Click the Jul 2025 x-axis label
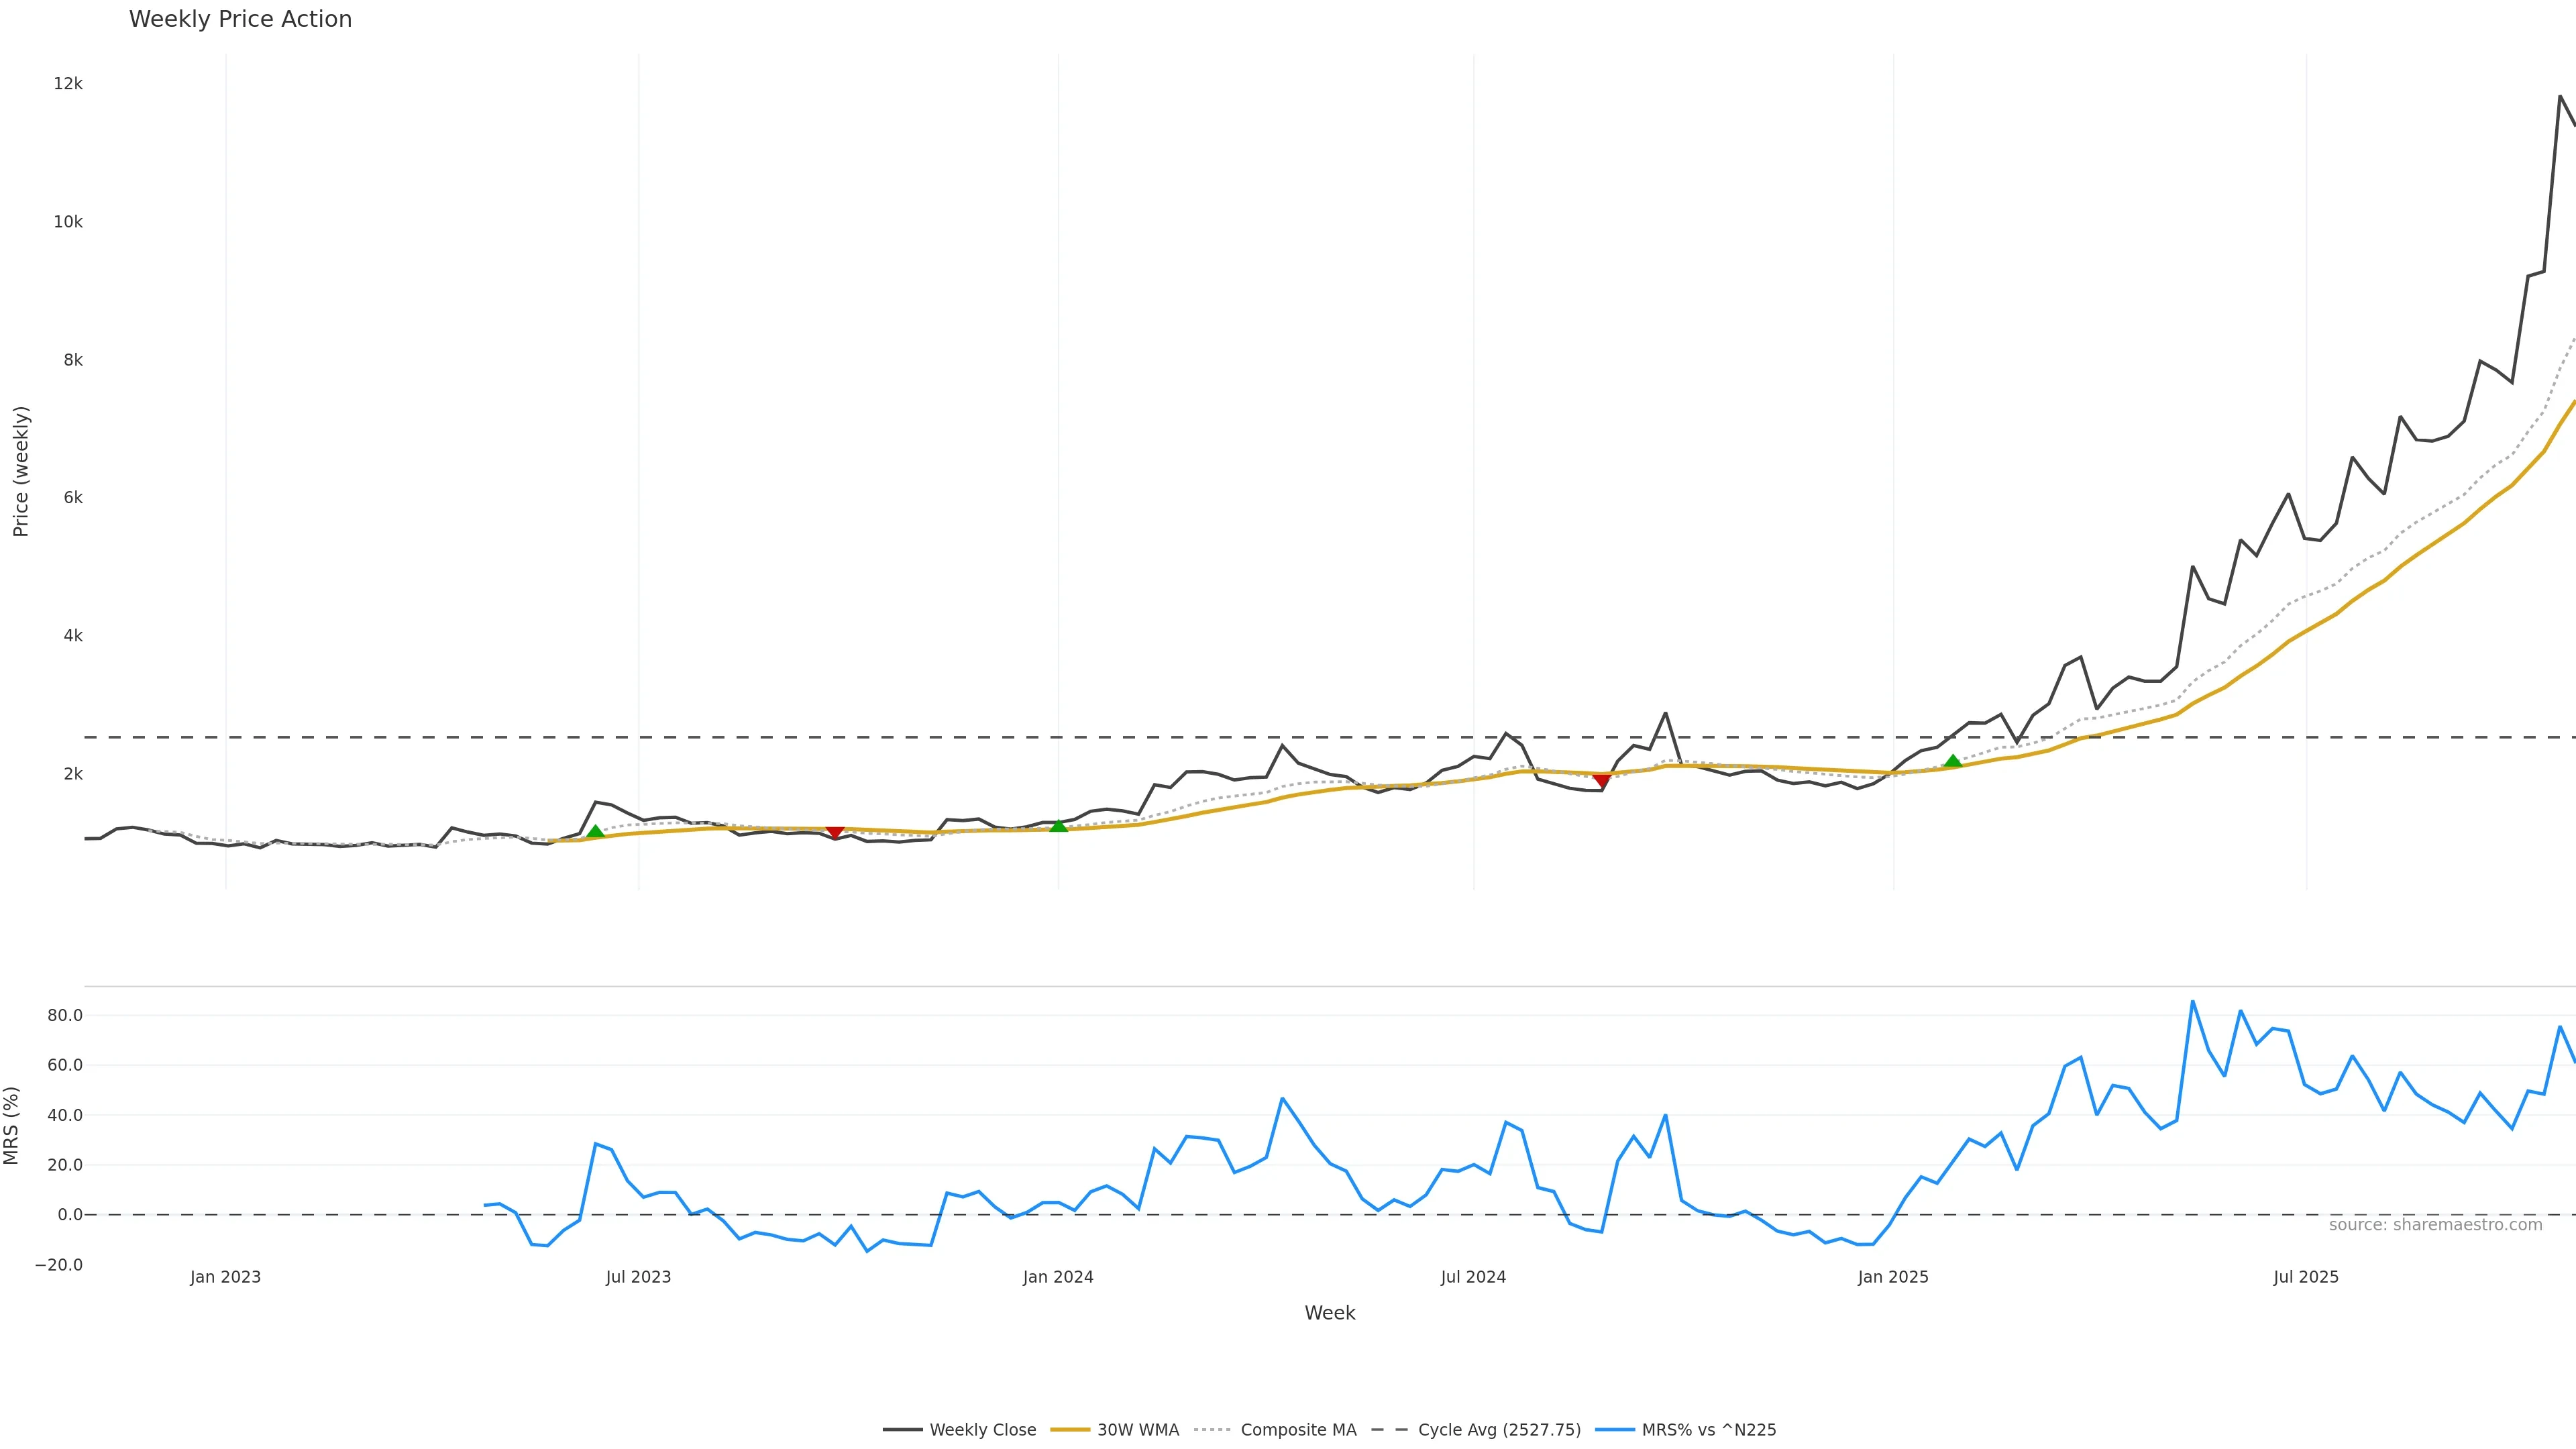This screenshot has width=2576, height=1449. pos(2306,1277)
